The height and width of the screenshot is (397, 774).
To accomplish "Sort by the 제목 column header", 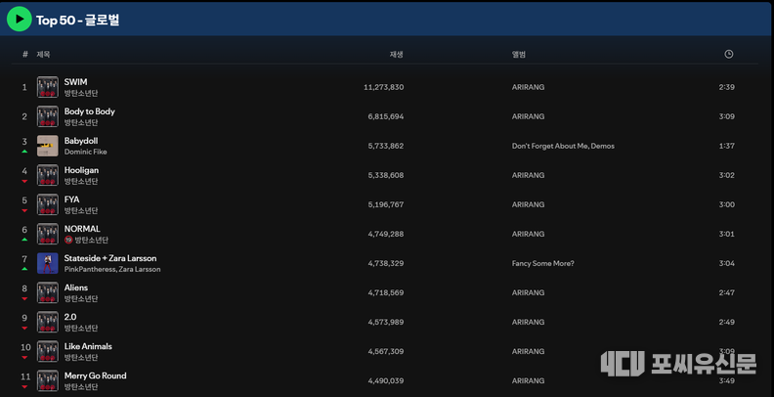I will pyautogui.click(x=43, y=54).
